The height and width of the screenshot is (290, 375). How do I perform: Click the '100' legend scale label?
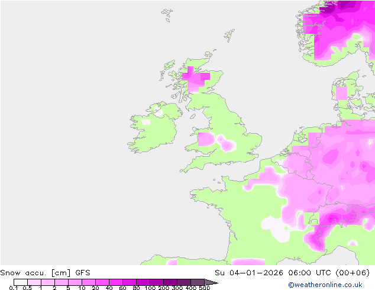tap(150, 288)
